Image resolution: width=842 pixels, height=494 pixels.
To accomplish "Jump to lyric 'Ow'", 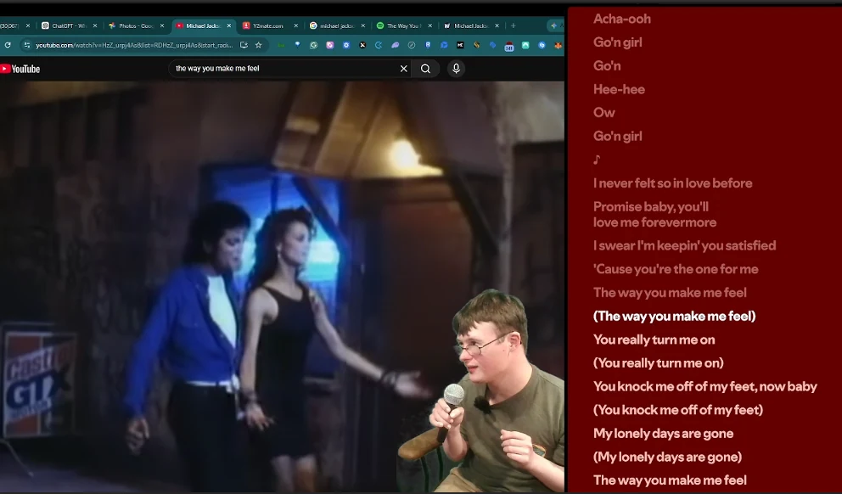I will (603, 113).
